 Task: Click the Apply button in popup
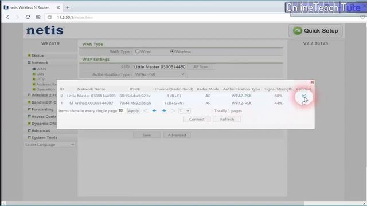coord(134,111)
